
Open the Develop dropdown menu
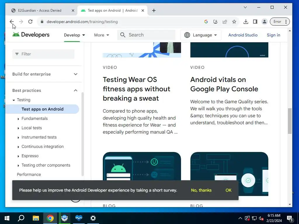[x=74, y=35]
